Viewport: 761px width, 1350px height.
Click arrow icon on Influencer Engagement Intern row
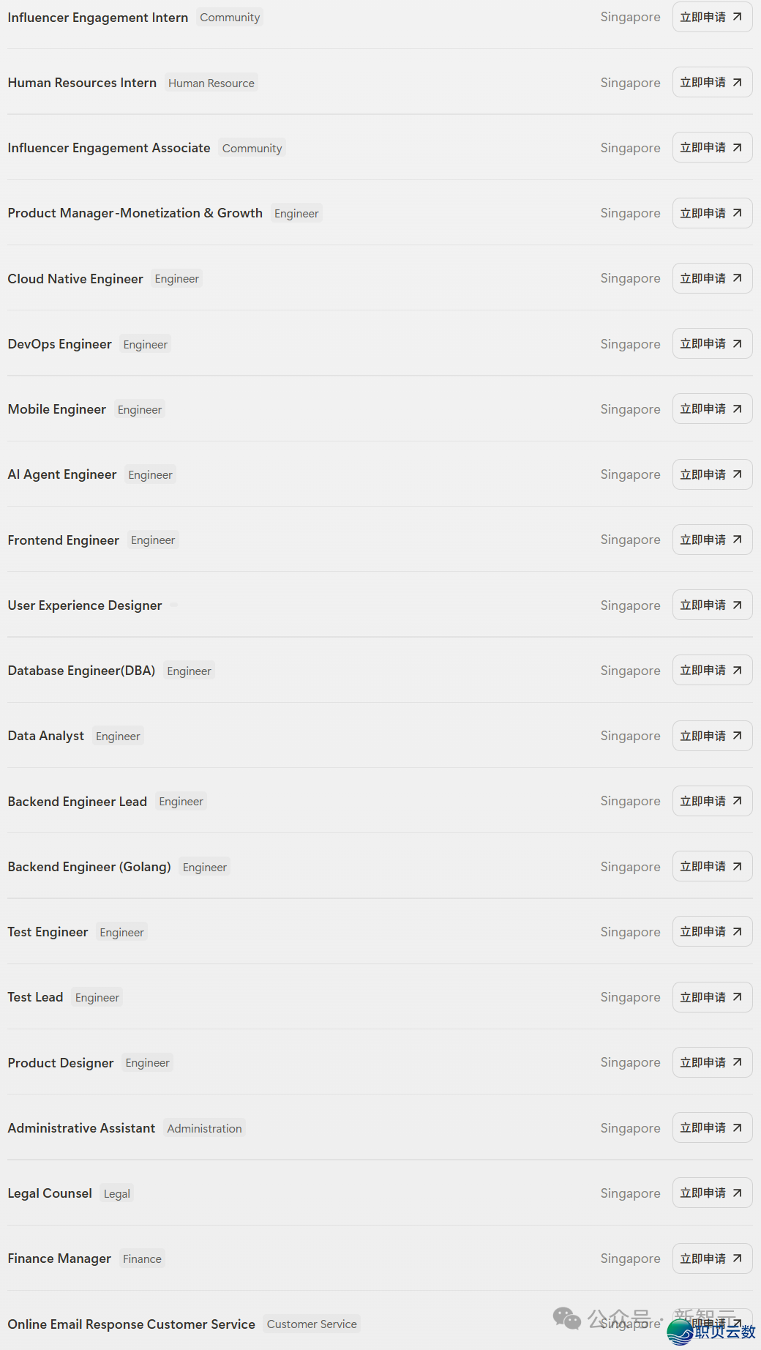pyautogui.click(x=737, y=17)
